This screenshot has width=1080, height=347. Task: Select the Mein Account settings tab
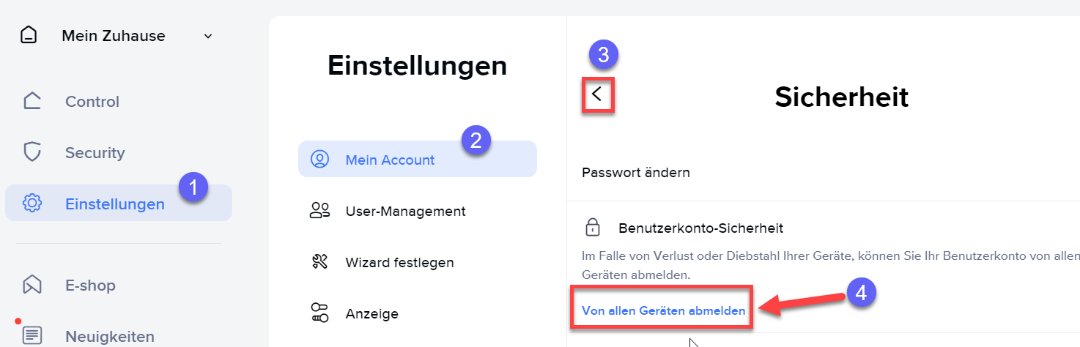pos(418,160)
